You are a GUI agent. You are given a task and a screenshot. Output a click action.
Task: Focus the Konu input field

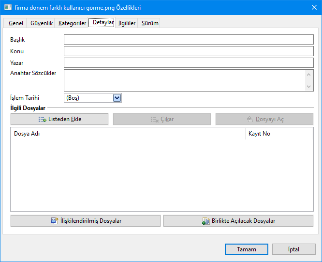[189, 51]
